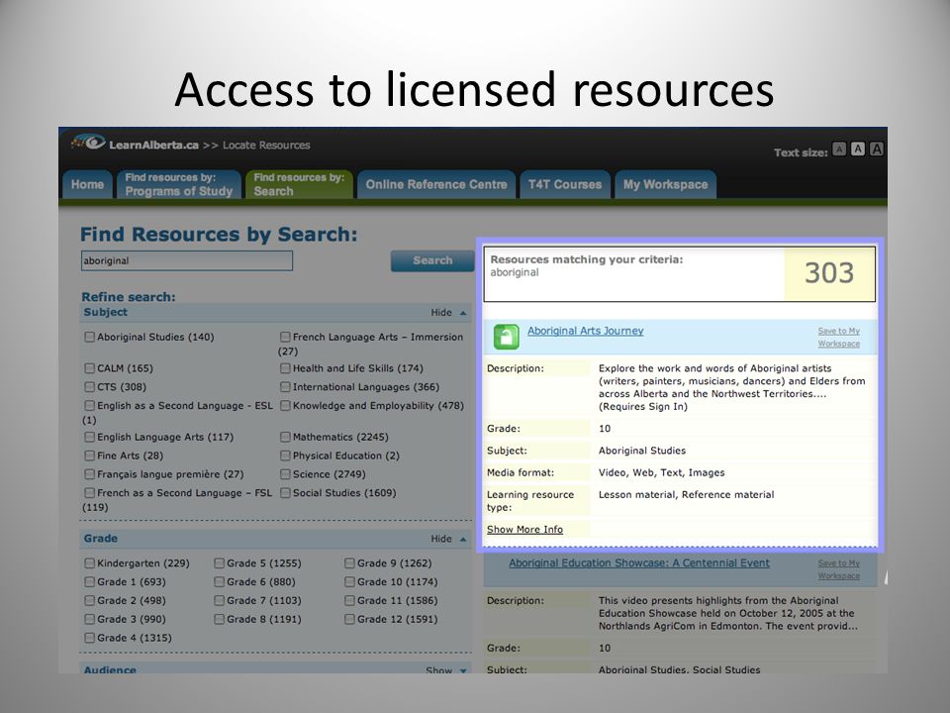Viewport: 950px width, 713px height.
Task: Click the LearnAlberta.ca eye logo
Action: (x=88, y=143)
